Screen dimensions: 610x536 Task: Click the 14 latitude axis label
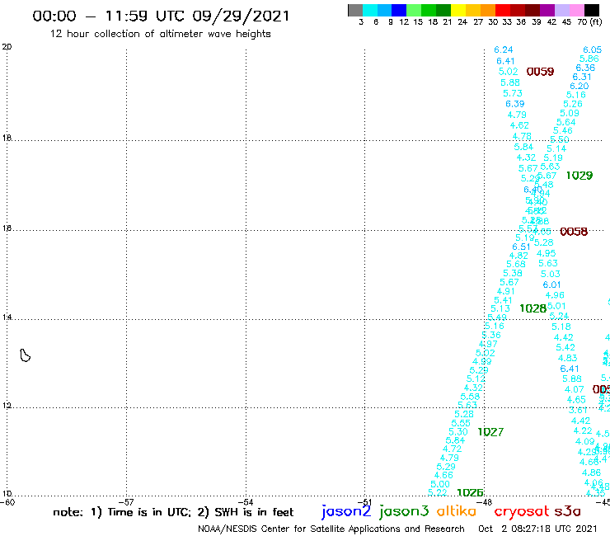7,317
